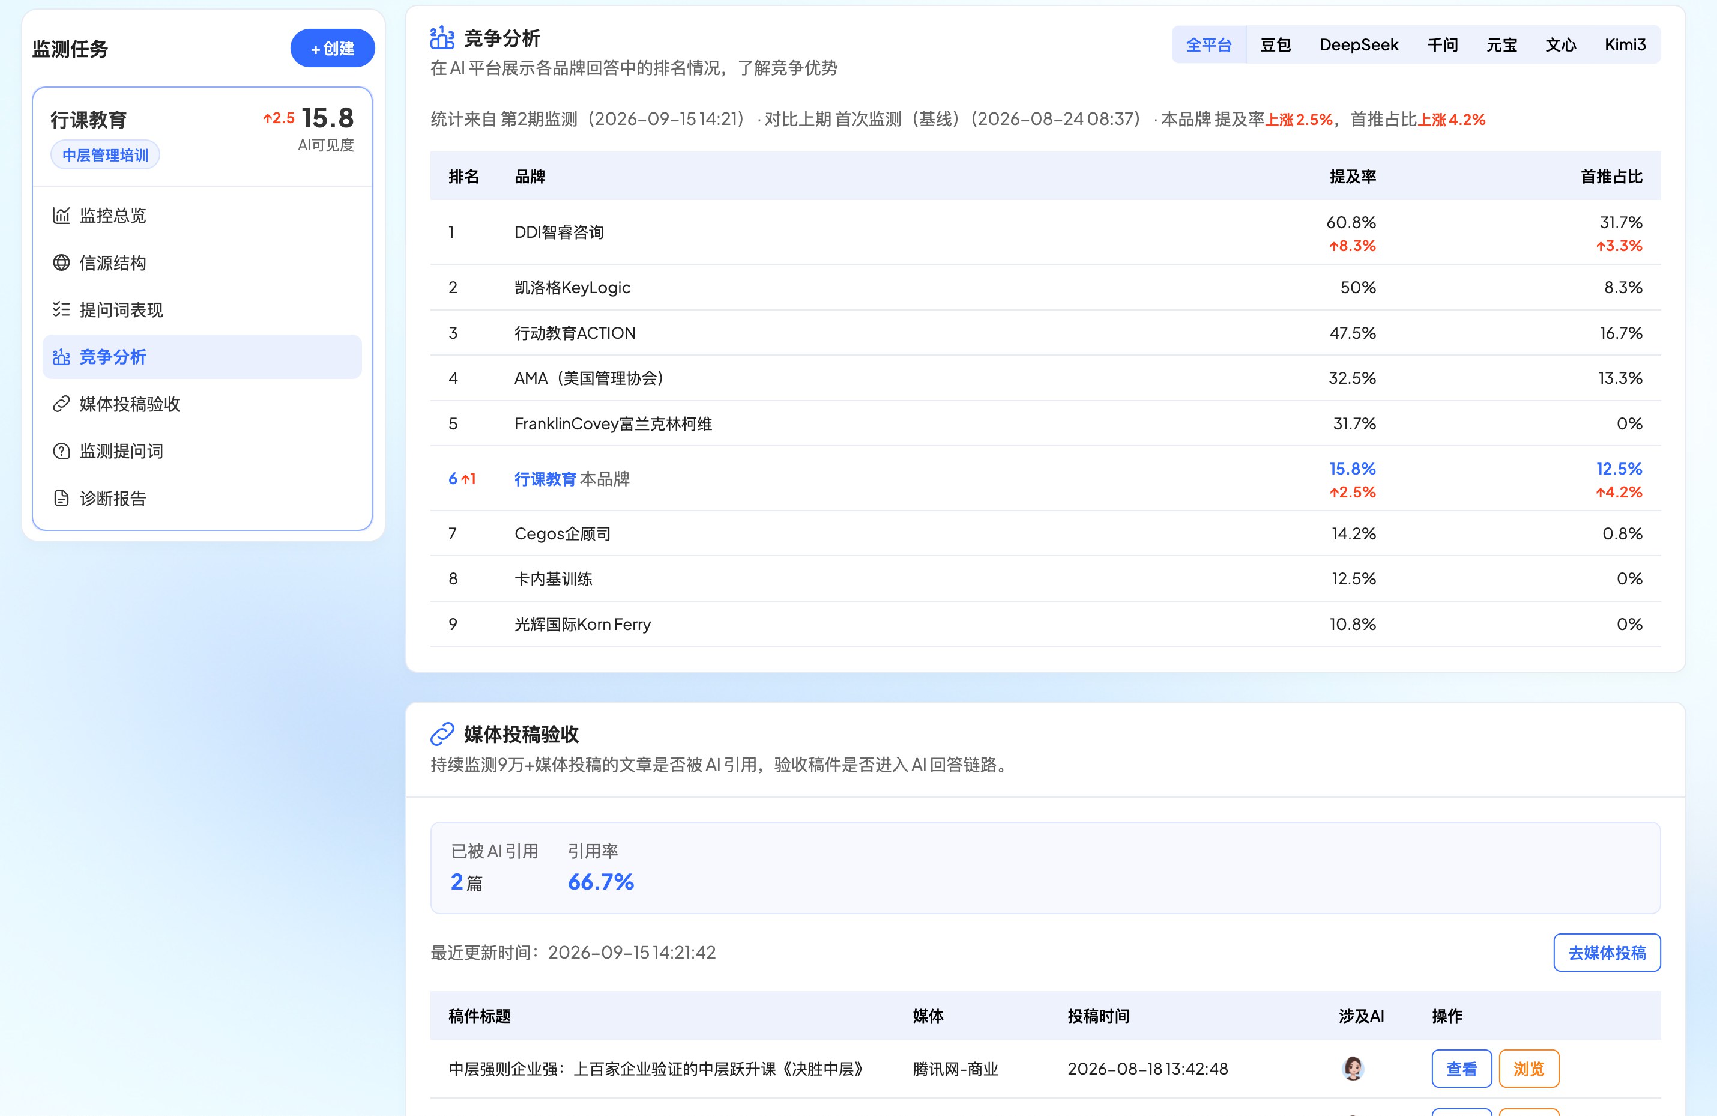Click the 卡内基训练 brand row
The height and width of the screenshot is (1116, 1717).
tap(1045, 579)
